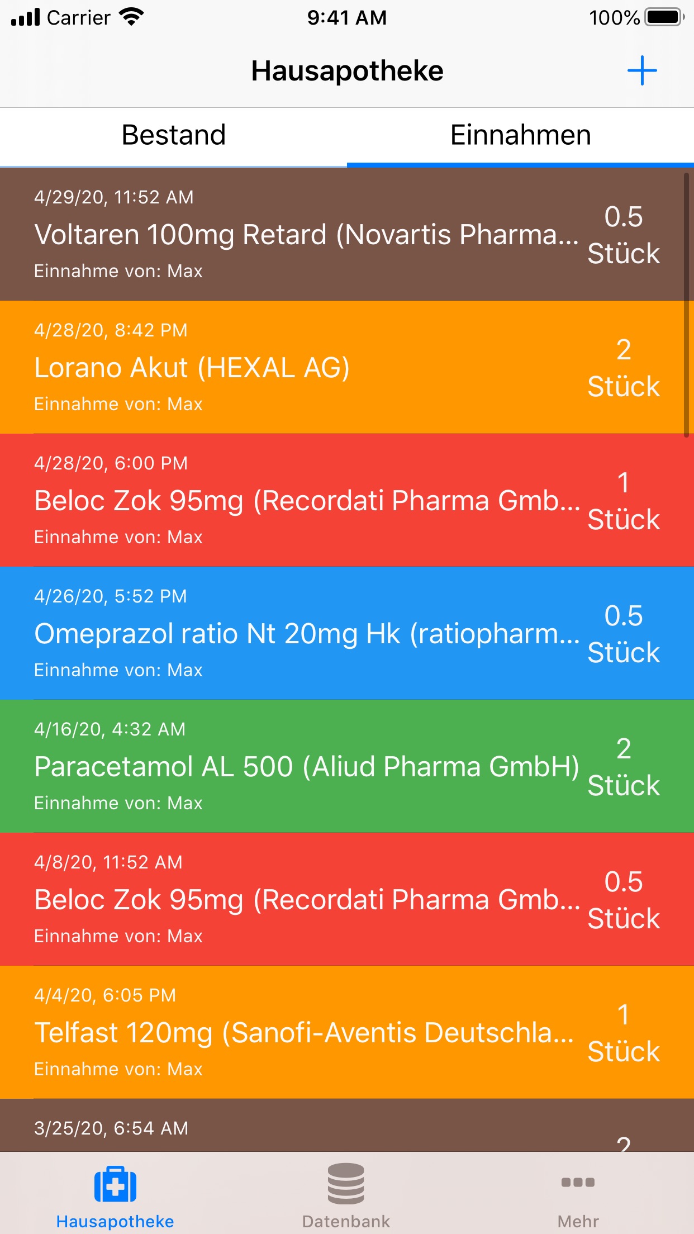Select Beloc Zok 95mg entry from 4/28/20

point(347,500)
